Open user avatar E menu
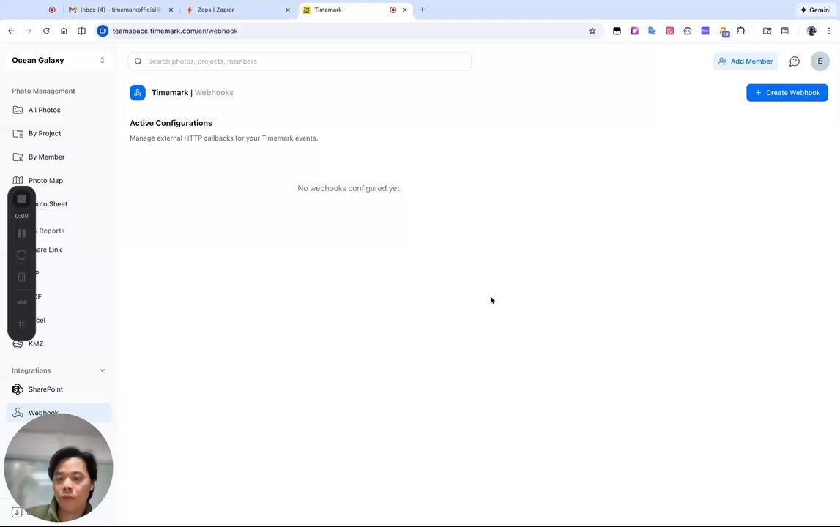This screenshot has height=527, width=840. (819, 61)
